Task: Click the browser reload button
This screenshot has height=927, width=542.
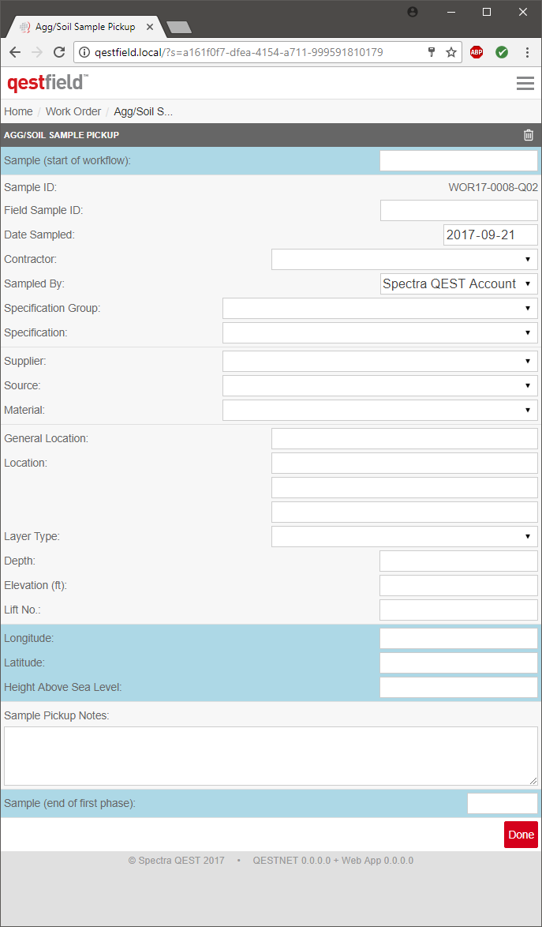Action: click(59, 52)
